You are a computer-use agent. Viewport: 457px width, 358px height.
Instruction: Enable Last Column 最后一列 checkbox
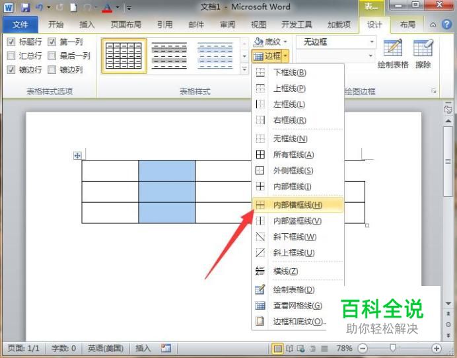(x=52, y=55)
